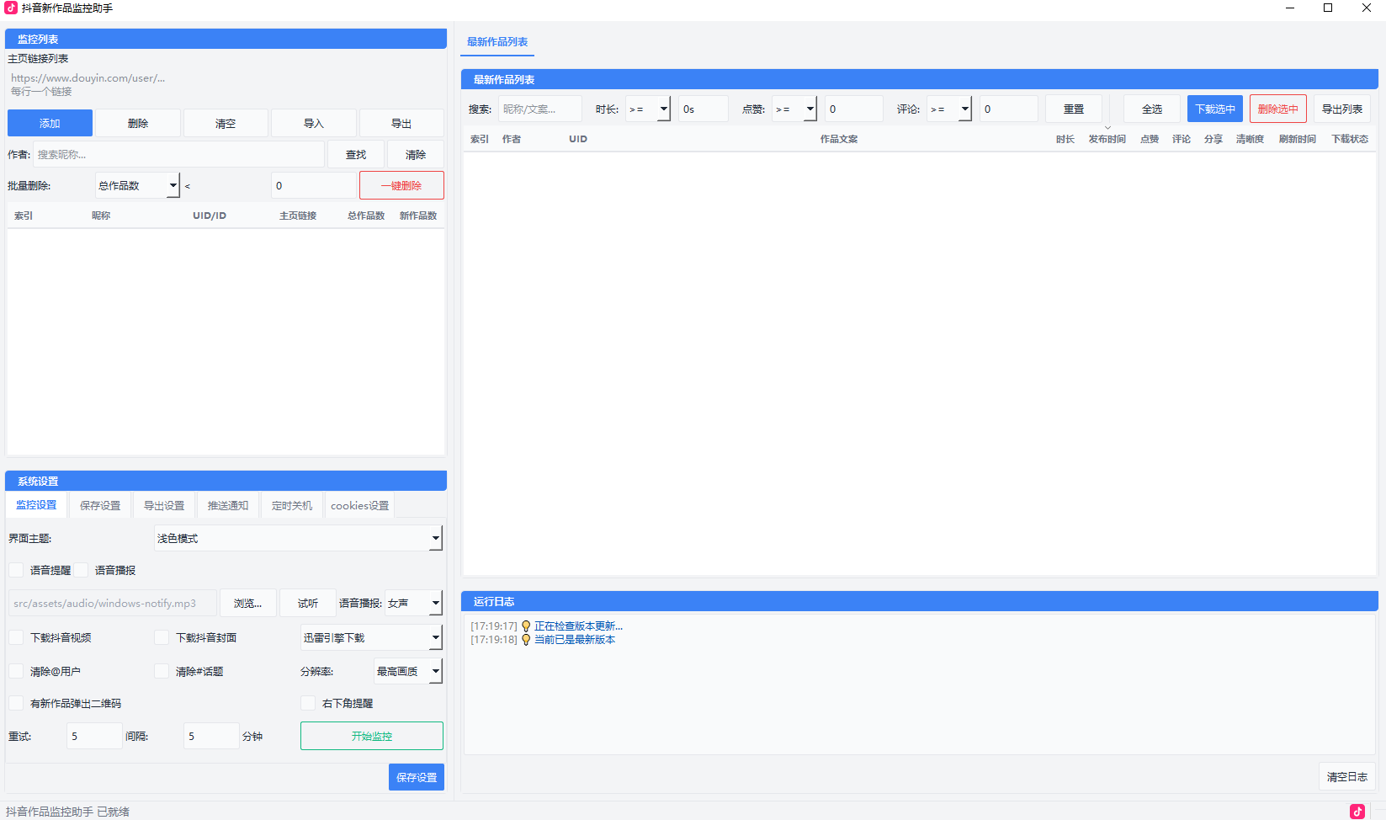Click the 全选 button
Viewport: 1386px width, 820px height.
[x=1152, y=109]
